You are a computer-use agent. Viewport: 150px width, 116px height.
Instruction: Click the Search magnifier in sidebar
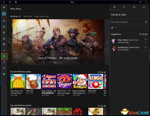(4, 62)
